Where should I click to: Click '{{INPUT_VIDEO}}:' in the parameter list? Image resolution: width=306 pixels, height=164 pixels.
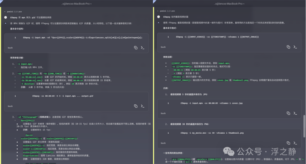pyautogui.click(x=180, y=63)
